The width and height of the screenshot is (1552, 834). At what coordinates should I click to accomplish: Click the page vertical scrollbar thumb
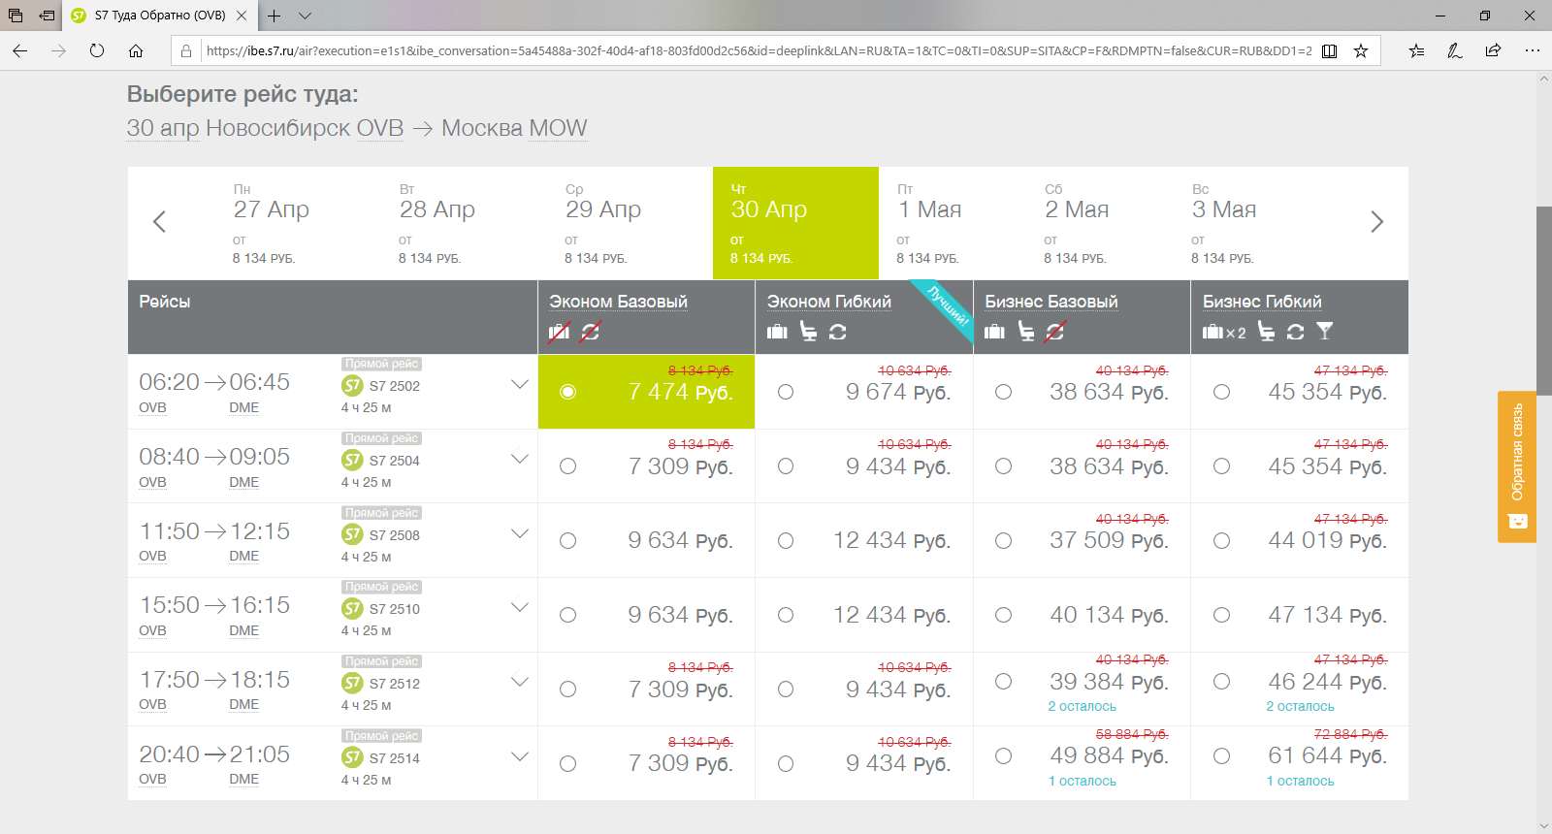tap(1544, 301)
